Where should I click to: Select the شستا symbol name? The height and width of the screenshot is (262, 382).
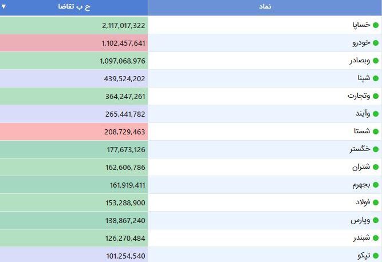click(x=363, y=131)
